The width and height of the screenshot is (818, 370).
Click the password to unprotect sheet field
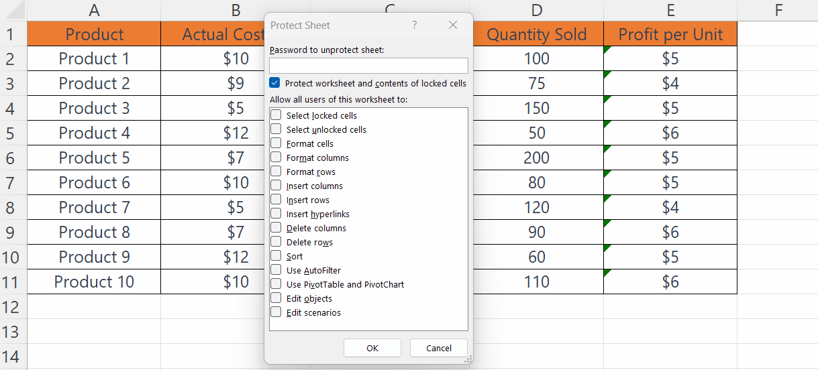point(368,66)
